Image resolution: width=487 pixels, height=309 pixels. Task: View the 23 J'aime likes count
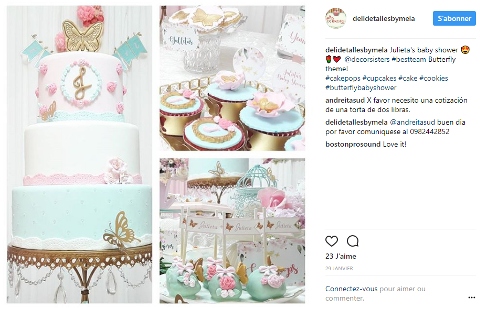tap(341, 256)
